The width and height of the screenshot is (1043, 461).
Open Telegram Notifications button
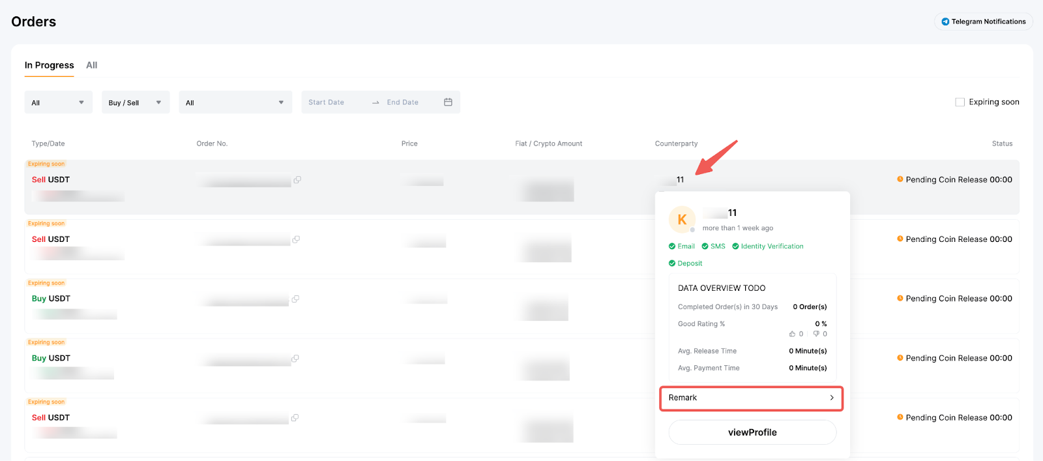point(983,22)
